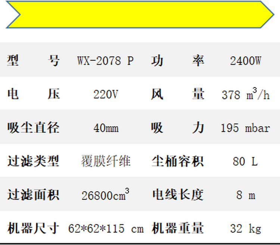
Task: Select the suction value 195 mbar
Action: tap(245, 128)
